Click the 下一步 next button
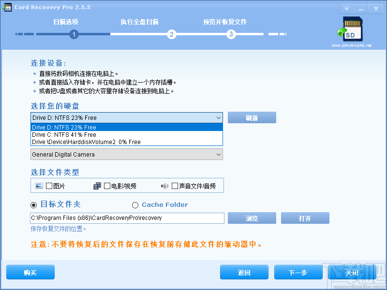 (x=298, y=272)
